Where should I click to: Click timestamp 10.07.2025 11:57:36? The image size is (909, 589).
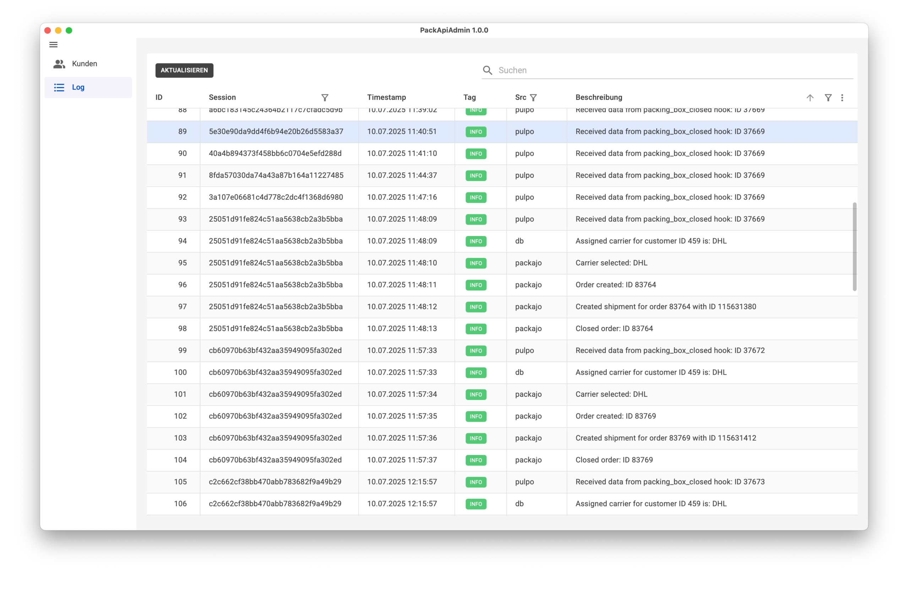pos(402,438)
